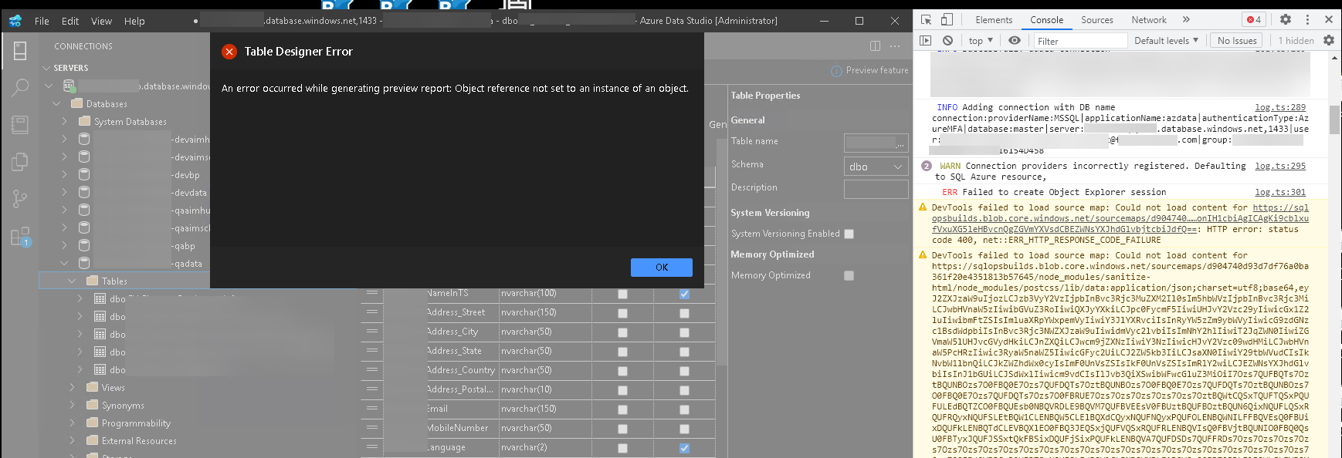Screen dimensions: 1342x458
Task: Toggle the checked box in NameInTS row
Action: coord(684,294)
